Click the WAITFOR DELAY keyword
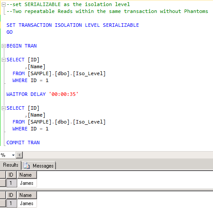Viewport: 213px width, 209px height. [26, 94]
